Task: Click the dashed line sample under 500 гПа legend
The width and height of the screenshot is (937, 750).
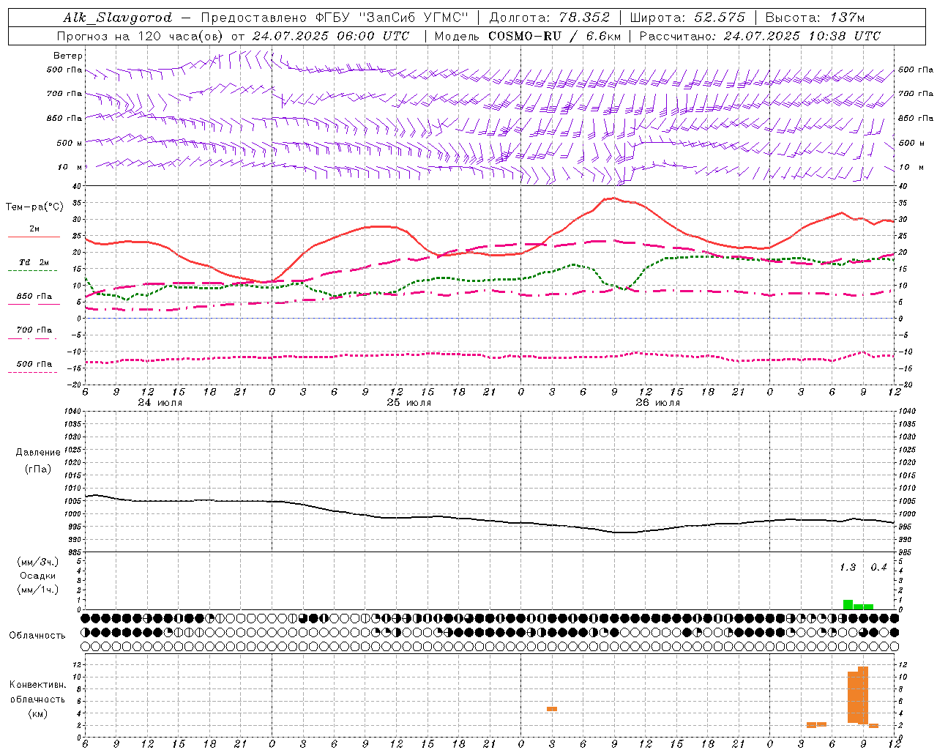Action: [x=33, y=372]
